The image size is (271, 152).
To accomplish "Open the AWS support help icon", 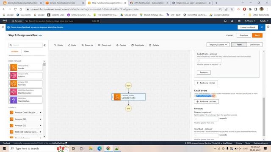I will (239, 21).
